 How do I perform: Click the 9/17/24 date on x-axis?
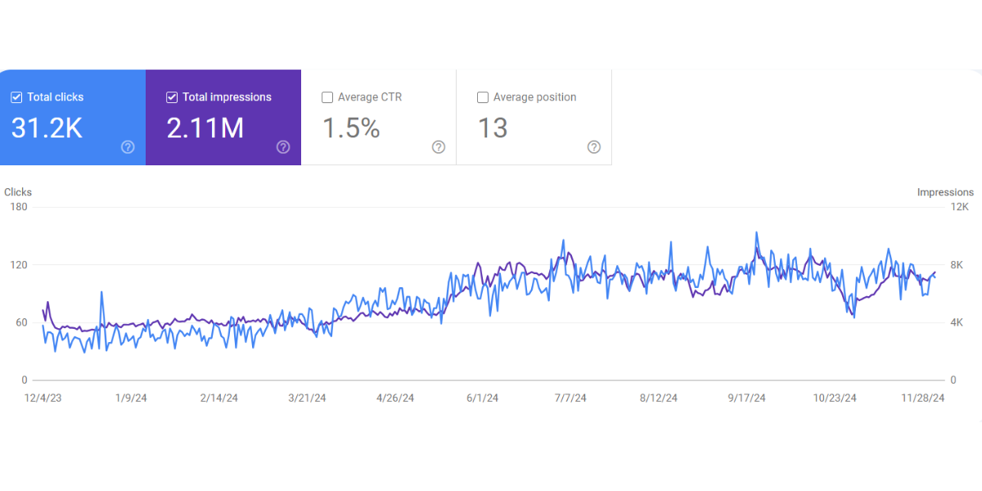click(x=746, y=399)
